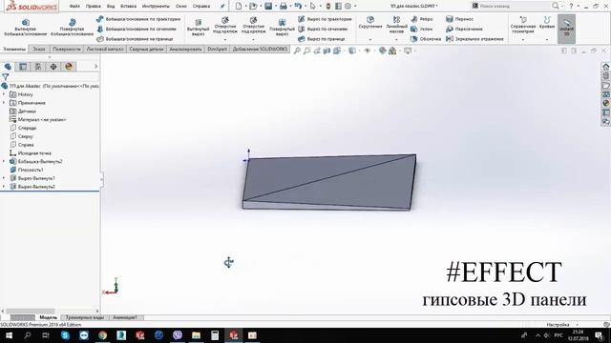Open the Файл menu
Viewport: 611px width, 343px height.
click(74, 7)
